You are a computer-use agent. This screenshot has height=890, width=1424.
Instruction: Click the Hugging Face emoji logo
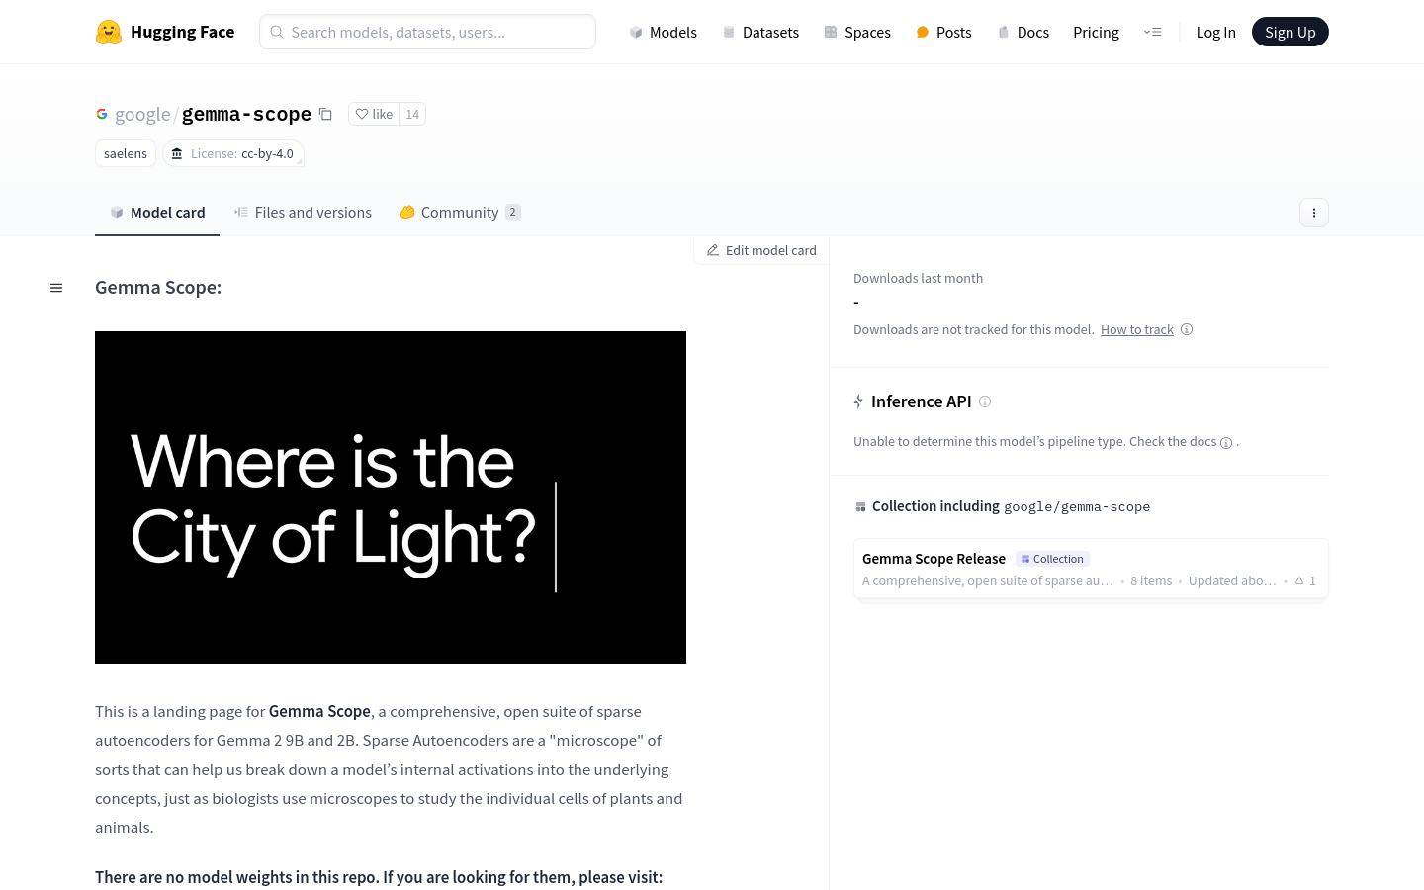click(x=109, y=32)
